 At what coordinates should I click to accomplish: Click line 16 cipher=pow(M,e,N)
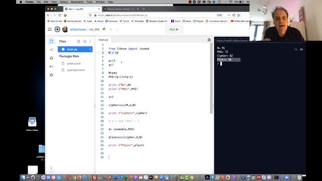(x=122, y=105)
